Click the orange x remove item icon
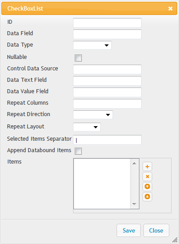This screenshot has width=179, height=244. (x=147, y=176)
